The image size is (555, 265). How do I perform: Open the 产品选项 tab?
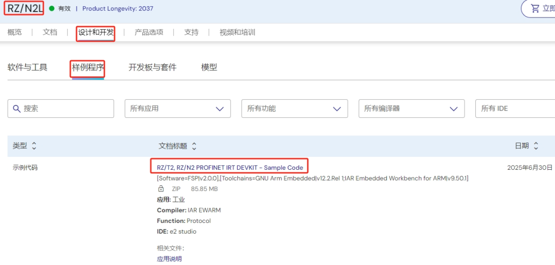pos(149,32)
